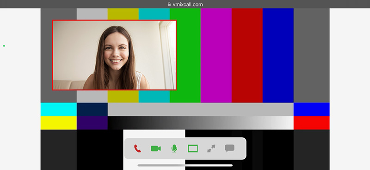The height and width of the screenshot is (170, 370).
Task: Toggle the green video camera icon
Action: [x=156, y=148]
